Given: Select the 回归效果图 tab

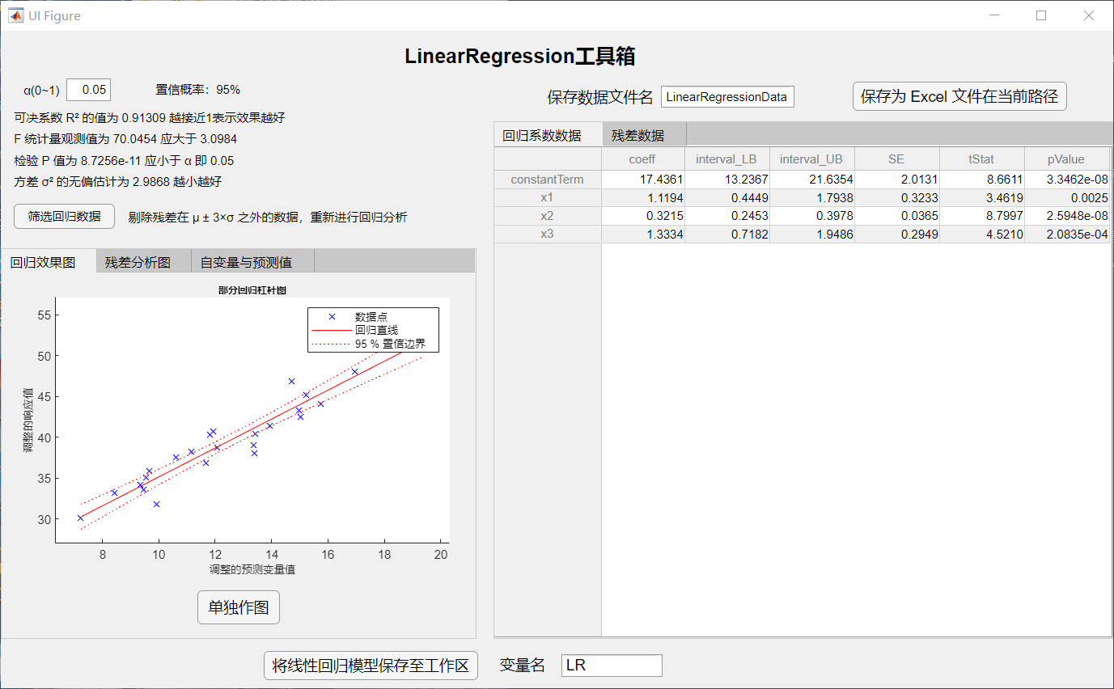Looking at the screenshot, I should tap(43, 263).
